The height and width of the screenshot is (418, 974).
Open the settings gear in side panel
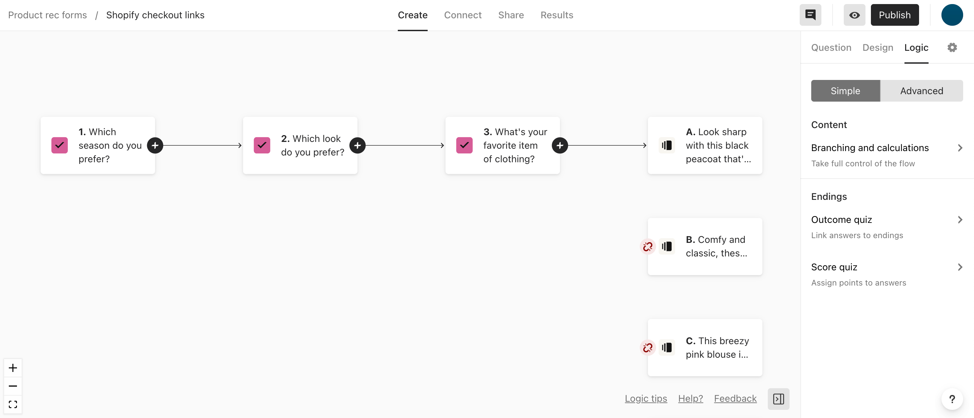[x=952, y=47]
